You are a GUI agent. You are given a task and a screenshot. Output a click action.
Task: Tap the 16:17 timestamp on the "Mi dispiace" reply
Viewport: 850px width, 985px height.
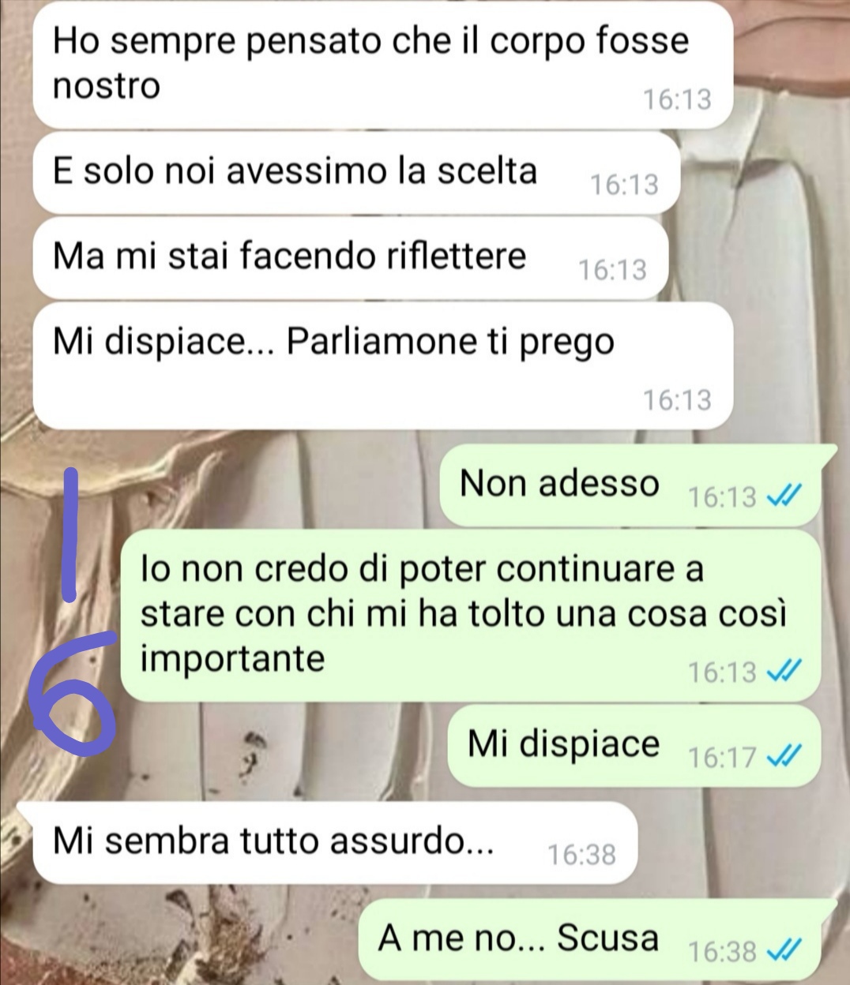pos(722,757)
